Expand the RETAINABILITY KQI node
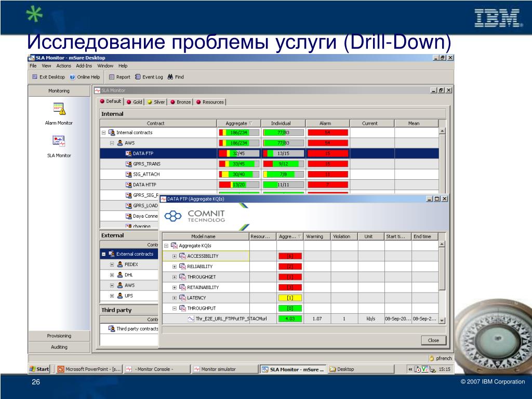This screenshot has height=399, width=532. point(175,288)
